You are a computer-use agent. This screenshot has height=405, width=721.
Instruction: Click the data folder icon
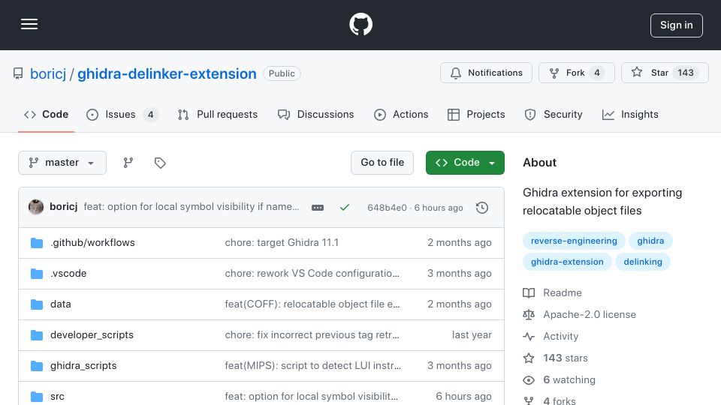37,304
